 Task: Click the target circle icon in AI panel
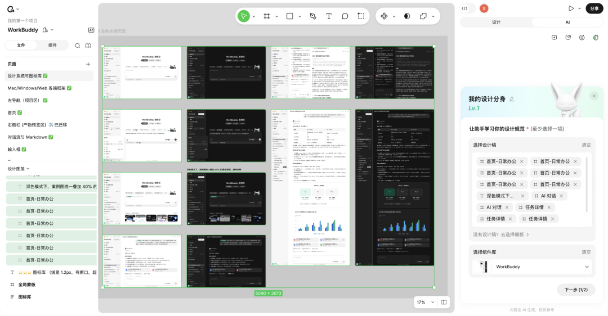[582, 38]
